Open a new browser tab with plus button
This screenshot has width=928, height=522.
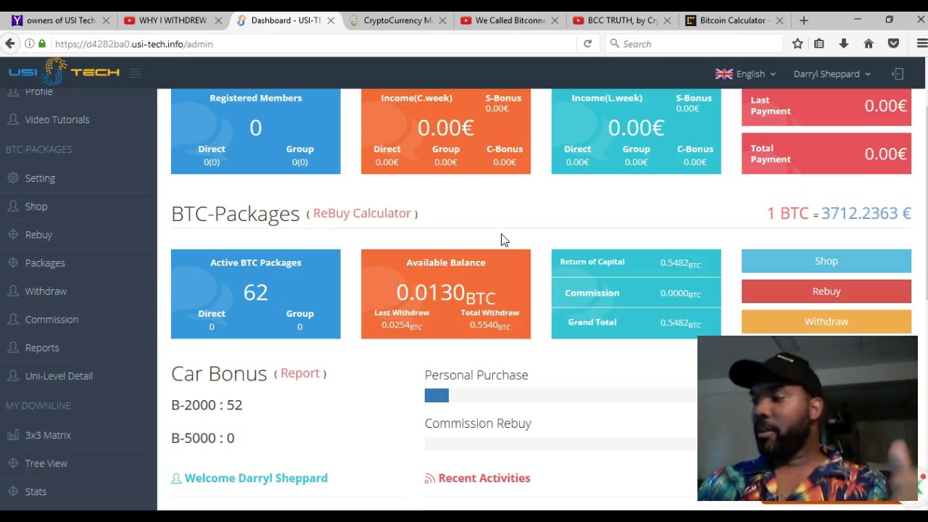tap(803, 20)
